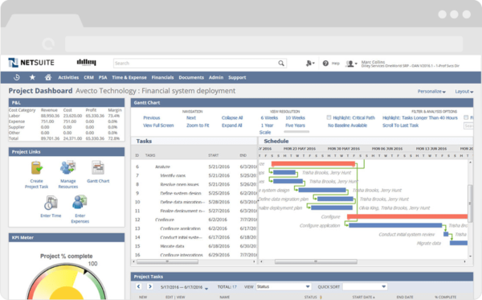
Task: Open the Admin menu
Action: click(x=216, y=77)
